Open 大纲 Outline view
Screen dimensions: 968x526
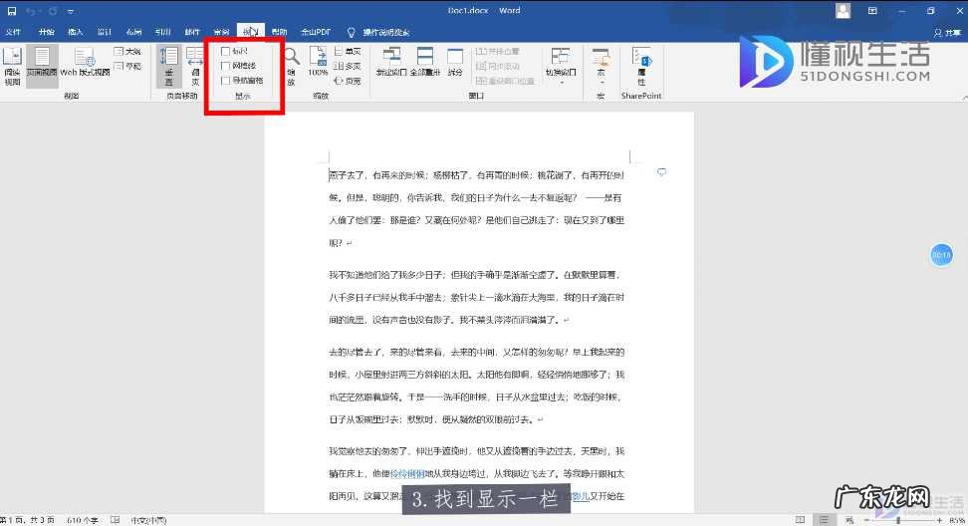point(127,51)
